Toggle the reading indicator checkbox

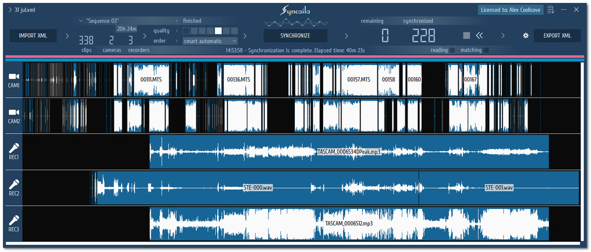tap(452, 51)
